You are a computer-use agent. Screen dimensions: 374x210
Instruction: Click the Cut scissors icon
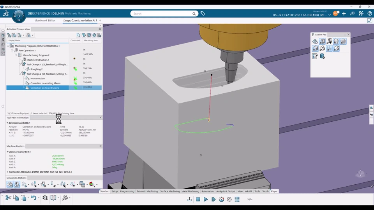8,198
